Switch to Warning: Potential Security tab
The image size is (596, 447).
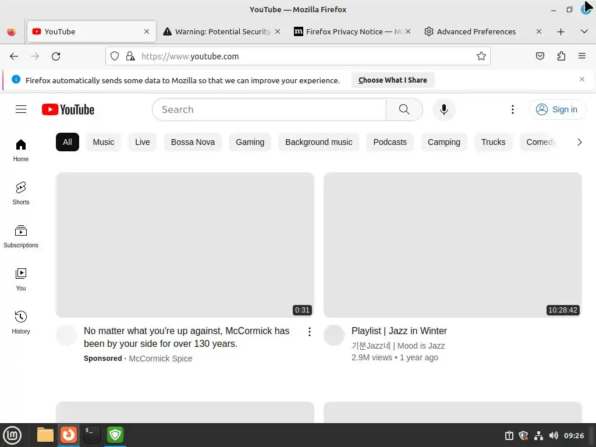(x=222, y=31)
